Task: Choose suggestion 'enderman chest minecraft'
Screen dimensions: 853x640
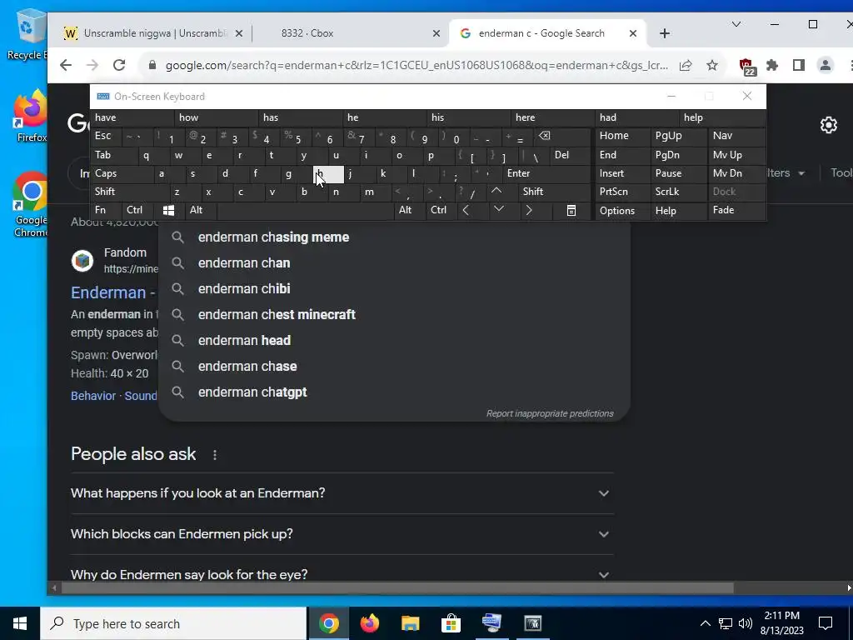Action: click(x=394, y=314)
